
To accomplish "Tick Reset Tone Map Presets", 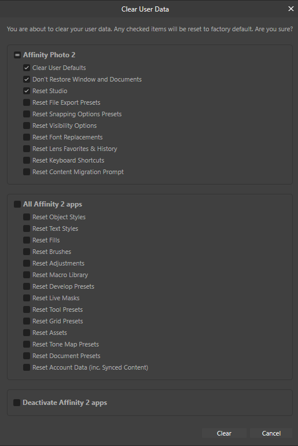I will [27, 344].
